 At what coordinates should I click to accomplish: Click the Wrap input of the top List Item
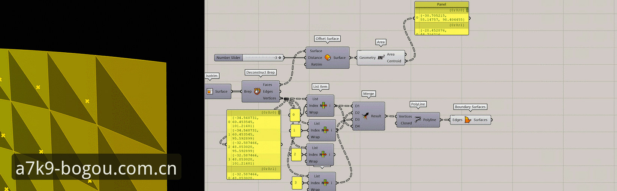(313, 112)
